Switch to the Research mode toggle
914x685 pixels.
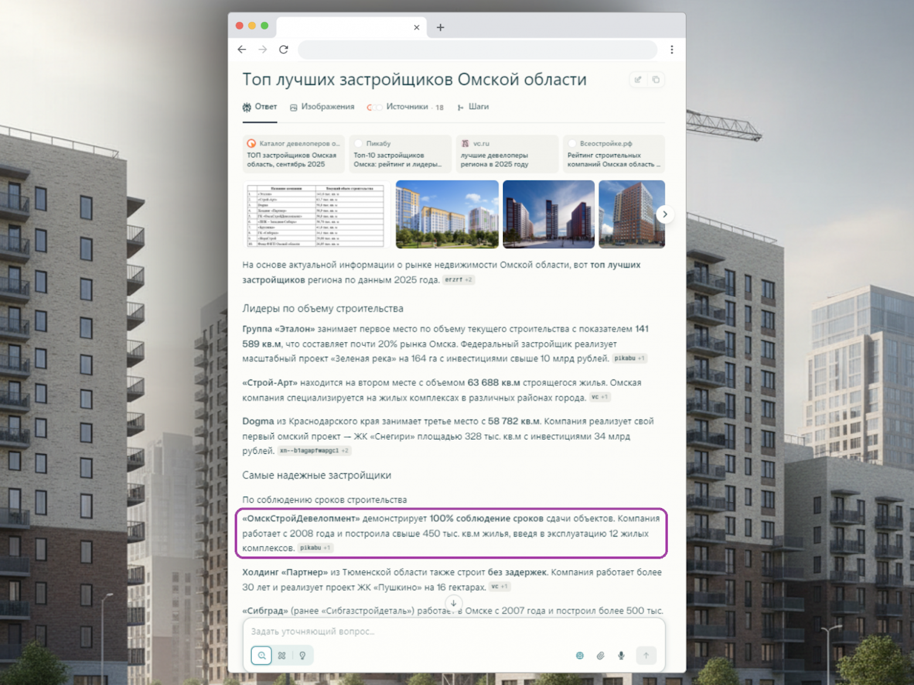[x=282, y=656]
